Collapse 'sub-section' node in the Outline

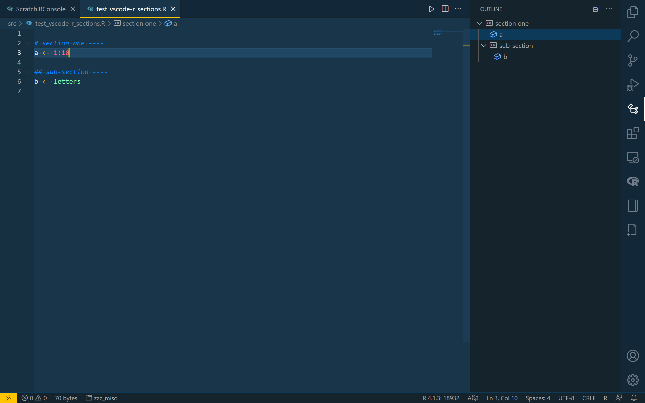point(484,46)
